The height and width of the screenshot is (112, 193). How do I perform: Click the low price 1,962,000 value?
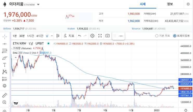click(134, 21)
